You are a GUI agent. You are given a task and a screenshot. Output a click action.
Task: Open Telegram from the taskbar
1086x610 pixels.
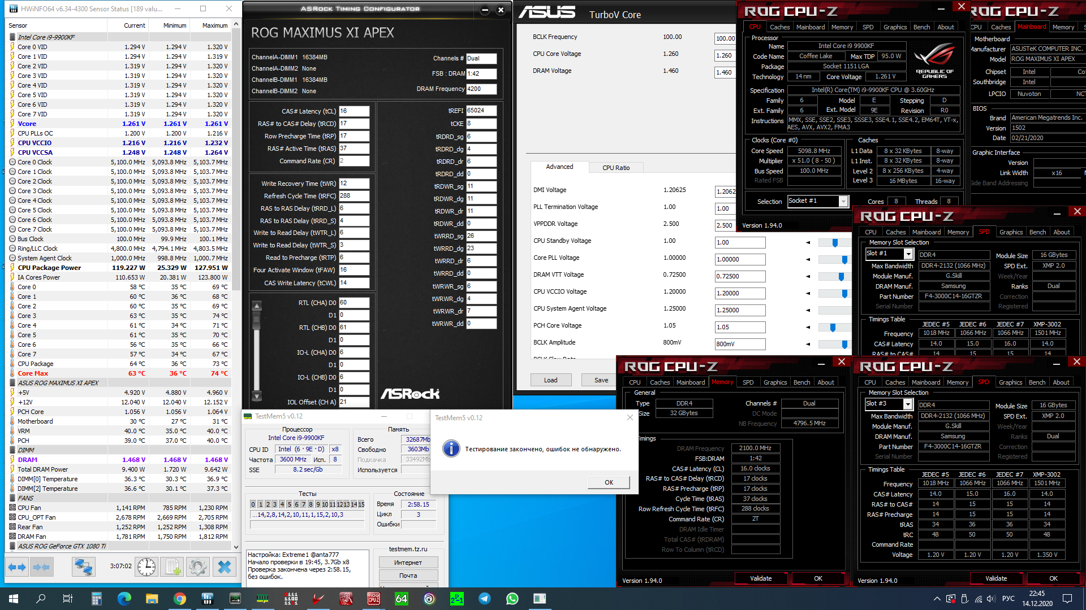[485, 599]
